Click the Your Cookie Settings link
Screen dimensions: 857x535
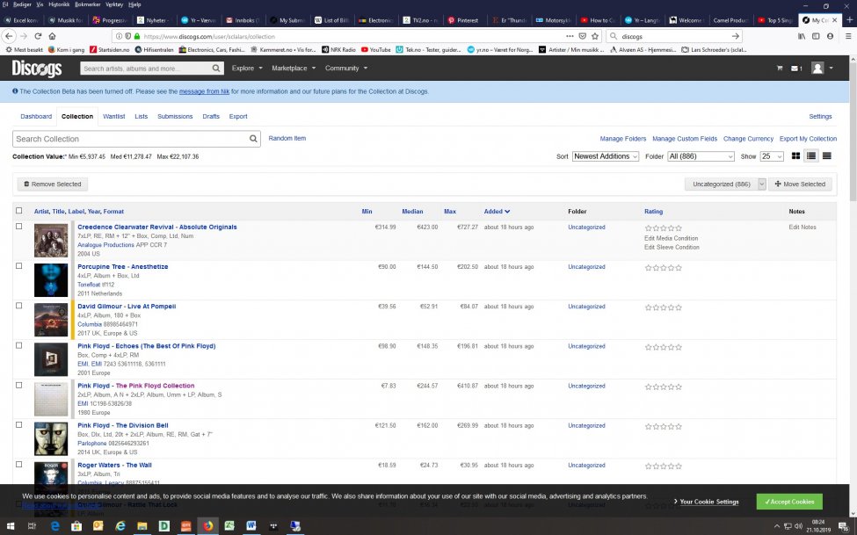coord(708,502)
